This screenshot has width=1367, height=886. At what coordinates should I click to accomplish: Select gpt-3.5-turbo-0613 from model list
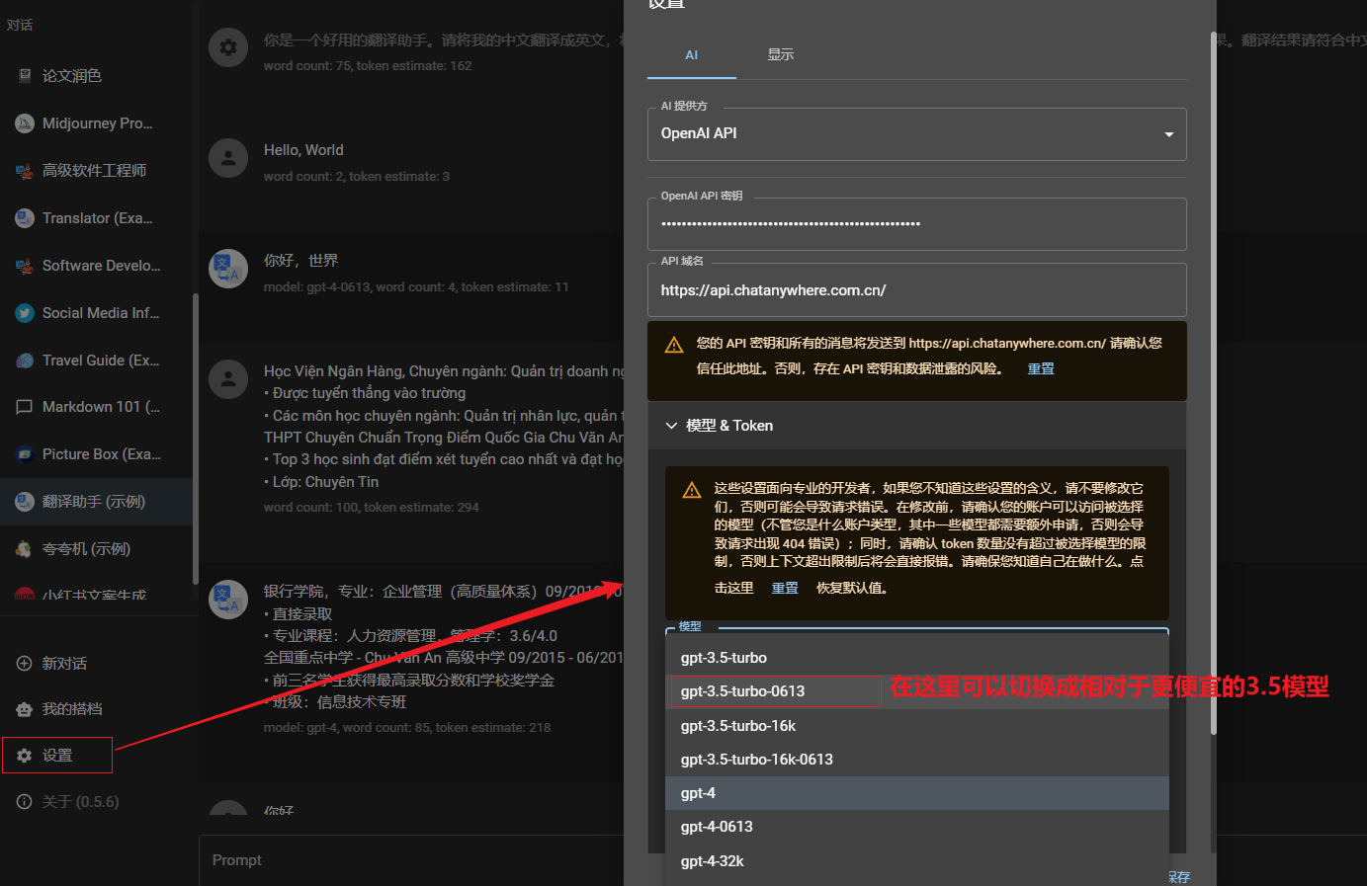[x=743, y=691]
